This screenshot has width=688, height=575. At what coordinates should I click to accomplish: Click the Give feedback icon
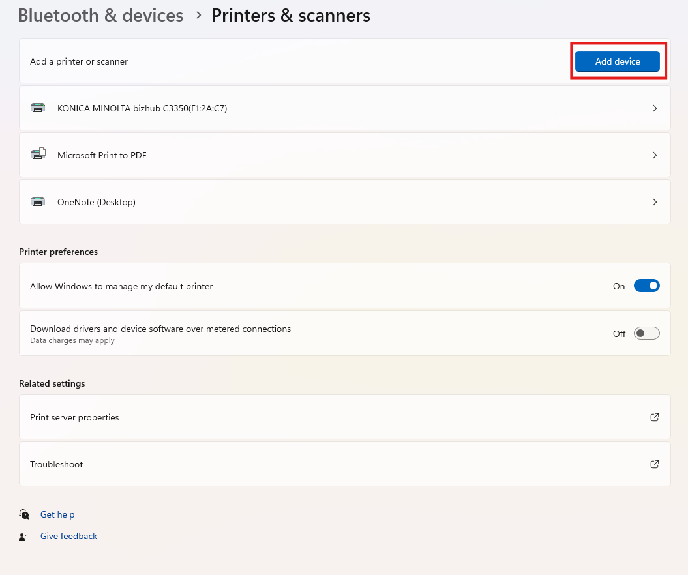coord(25,536)
